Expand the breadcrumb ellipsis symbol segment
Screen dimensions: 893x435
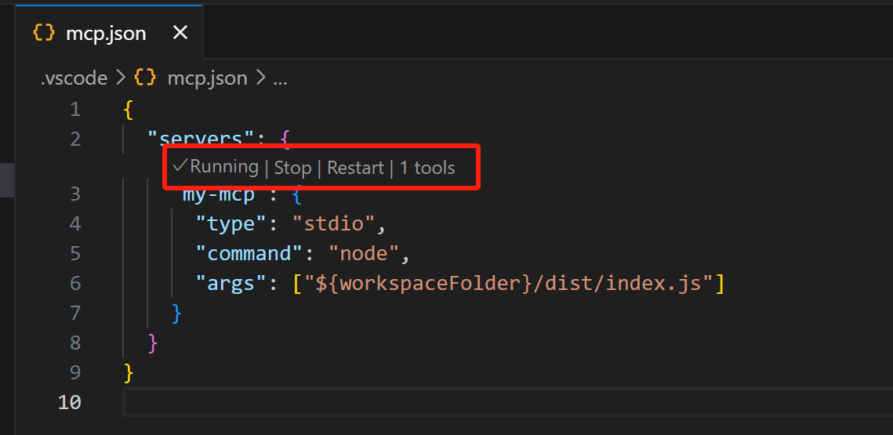(280, 78)
